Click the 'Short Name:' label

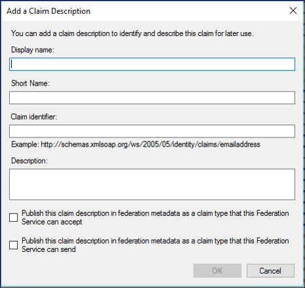tap(30, 83)
